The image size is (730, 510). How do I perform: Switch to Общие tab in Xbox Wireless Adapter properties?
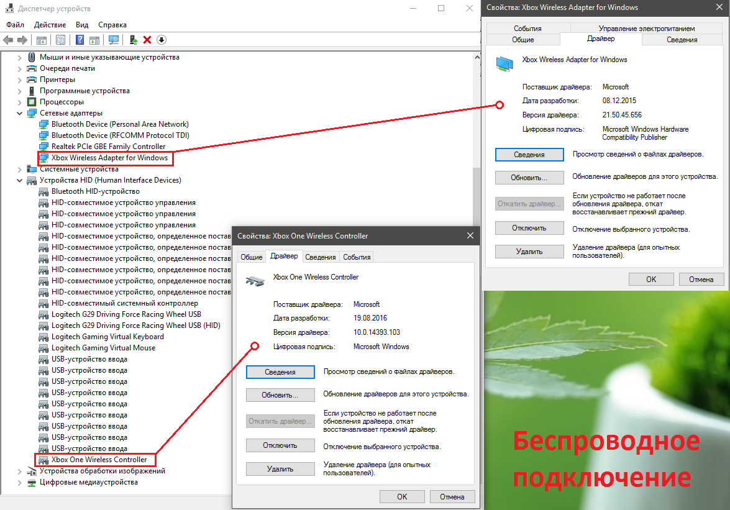[x=523, y=40]
